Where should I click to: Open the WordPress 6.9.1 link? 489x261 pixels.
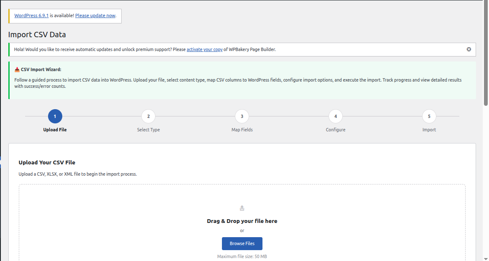(x=31, y=15)
